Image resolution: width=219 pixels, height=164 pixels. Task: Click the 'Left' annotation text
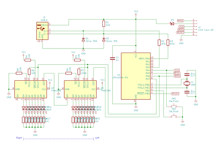(x=97, y=138)
